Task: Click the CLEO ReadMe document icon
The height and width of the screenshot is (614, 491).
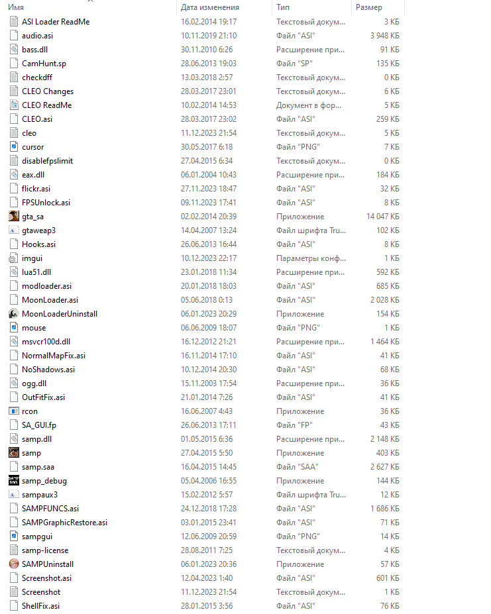Action: pos(14,105)
